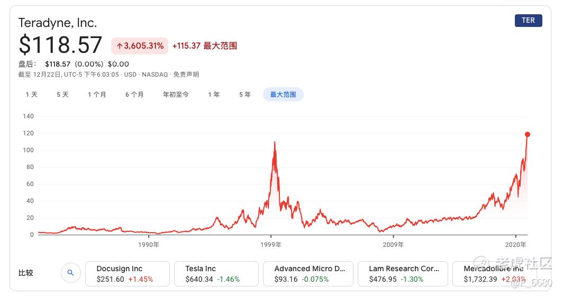
Task: Open the 免责声明 disclaimer link
Action: pyautogui.click(x=186, y=75)
